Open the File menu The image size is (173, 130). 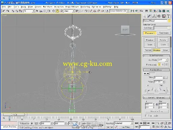[4, 7]
